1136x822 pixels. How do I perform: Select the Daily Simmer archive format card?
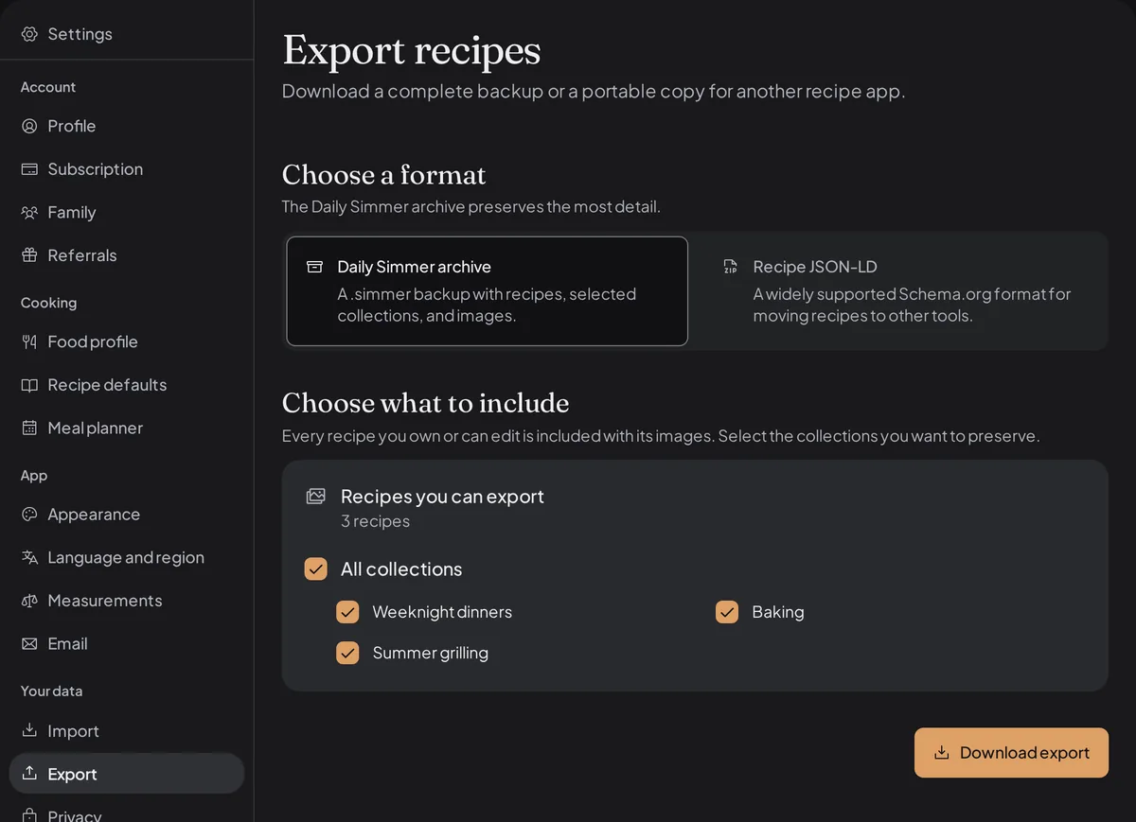[488, 291]
